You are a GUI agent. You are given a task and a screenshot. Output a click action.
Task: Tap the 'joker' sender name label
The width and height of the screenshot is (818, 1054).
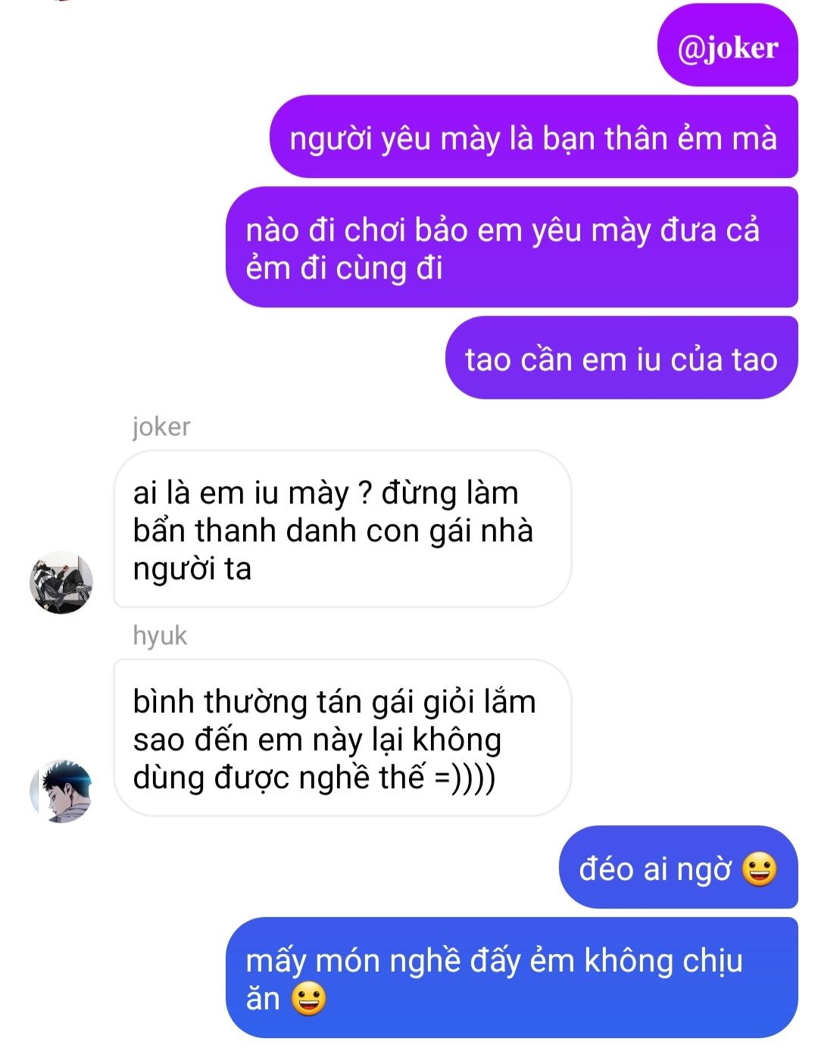click(161, 426)
